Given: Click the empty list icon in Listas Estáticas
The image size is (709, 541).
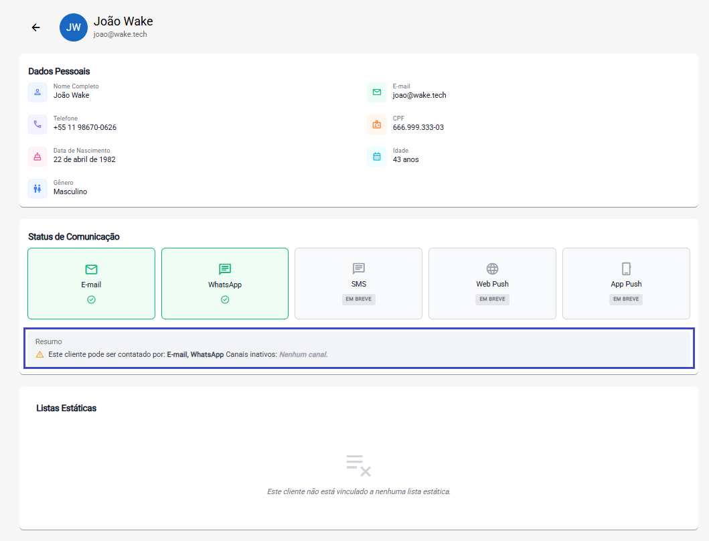Looking at the screenshot, I should [358, 465].
